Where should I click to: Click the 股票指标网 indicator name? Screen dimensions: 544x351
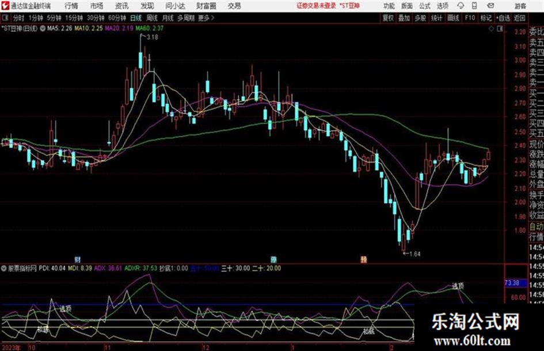click(23, 268)
